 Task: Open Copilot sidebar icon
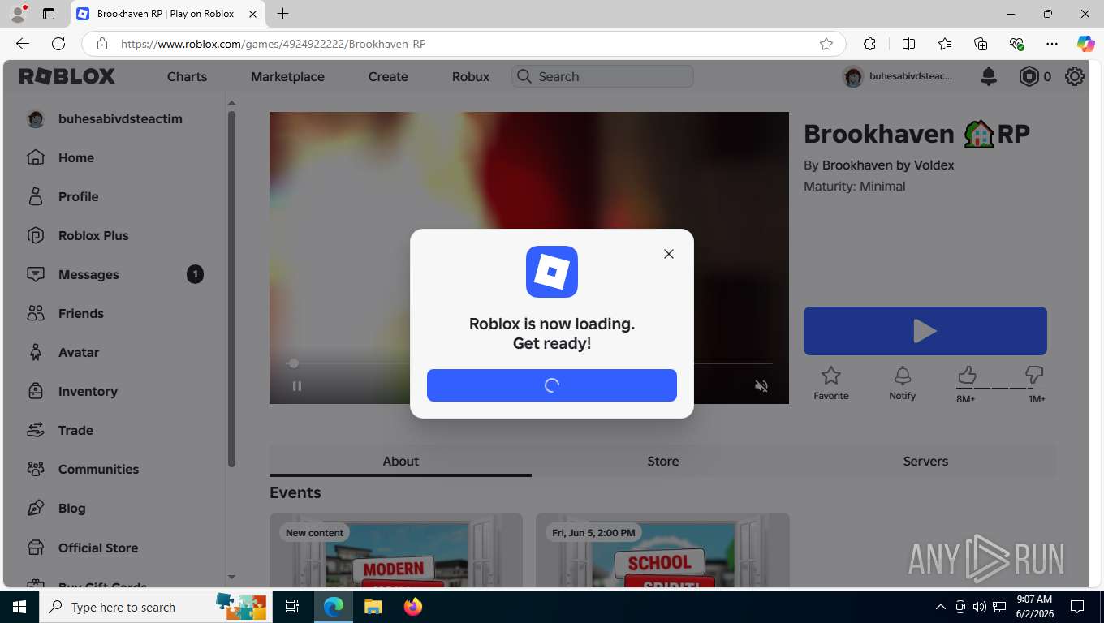(1085, 44)
